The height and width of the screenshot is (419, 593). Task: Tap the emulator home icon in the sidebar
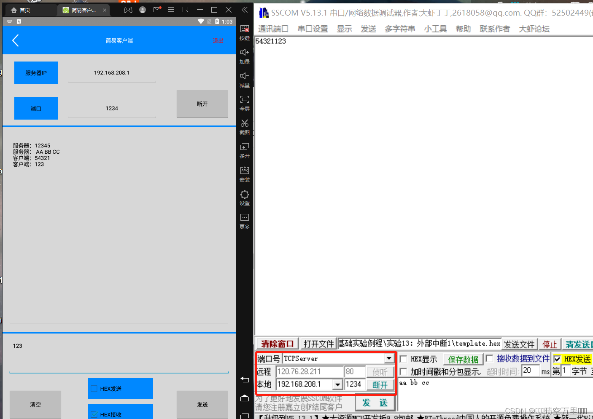[245, 398]
